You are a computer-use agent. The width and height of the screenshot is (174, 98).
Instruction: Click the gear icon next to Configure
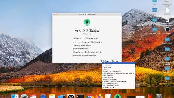tap(101, 61)
